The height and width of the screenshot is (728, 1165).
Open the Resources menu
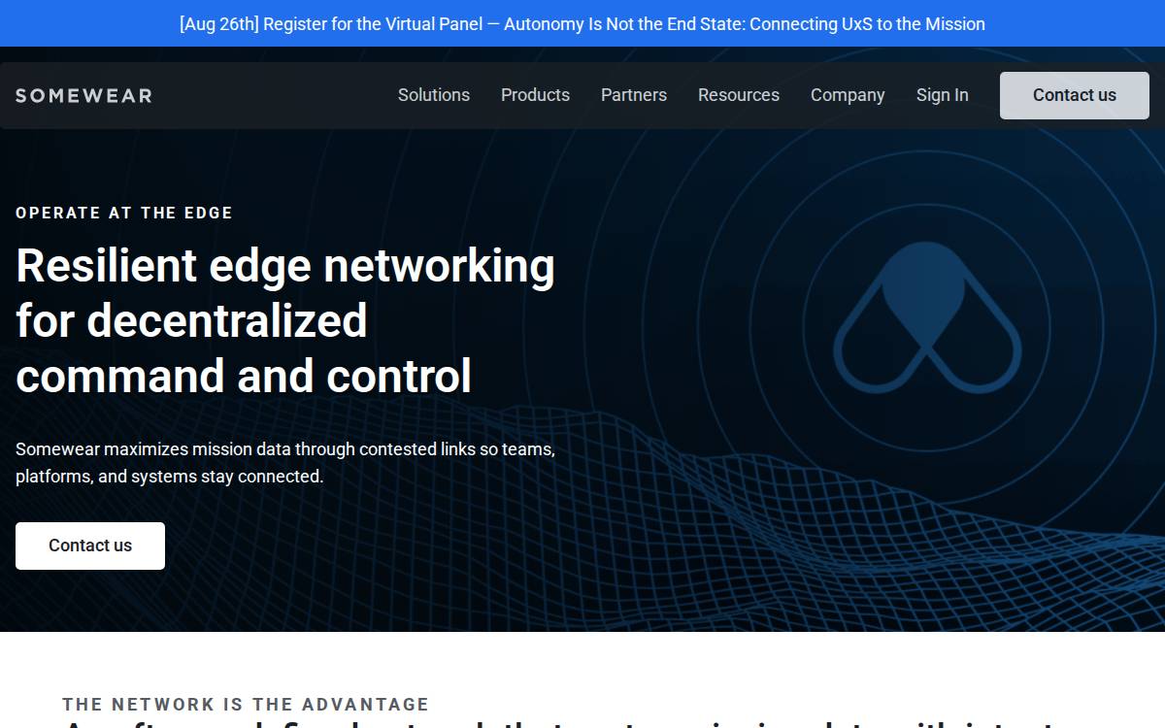pyautogui.click(x=739, y=95)
